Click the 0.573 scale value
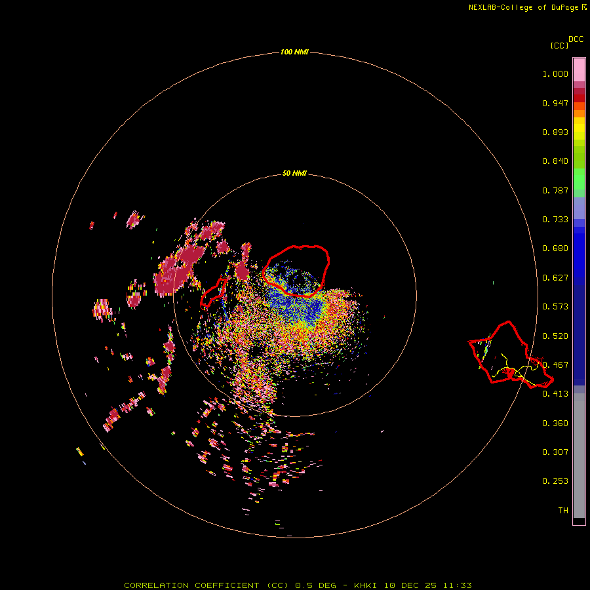 click(555, 307)
